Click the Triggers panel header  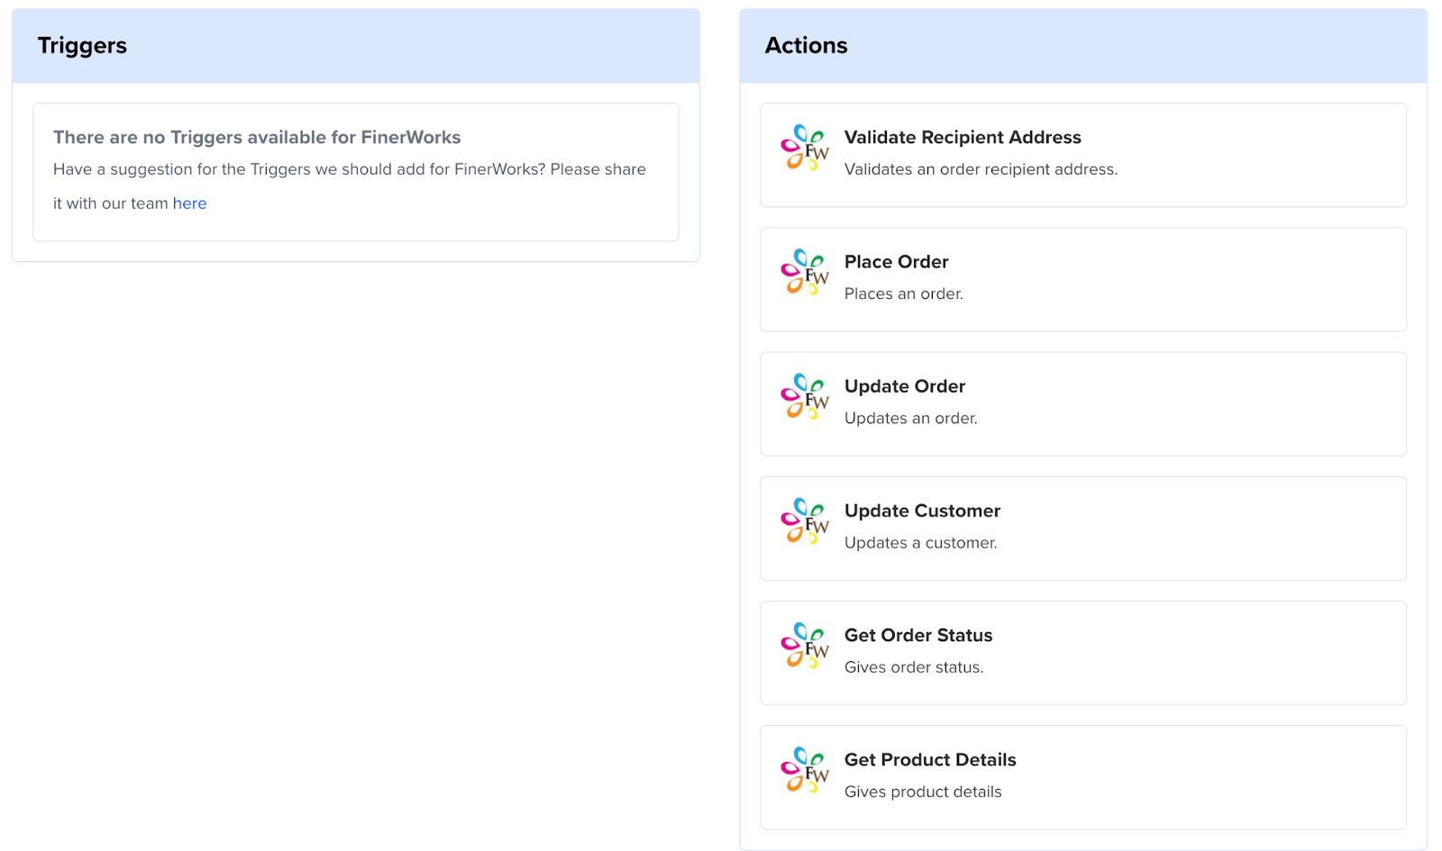(82, 46)
